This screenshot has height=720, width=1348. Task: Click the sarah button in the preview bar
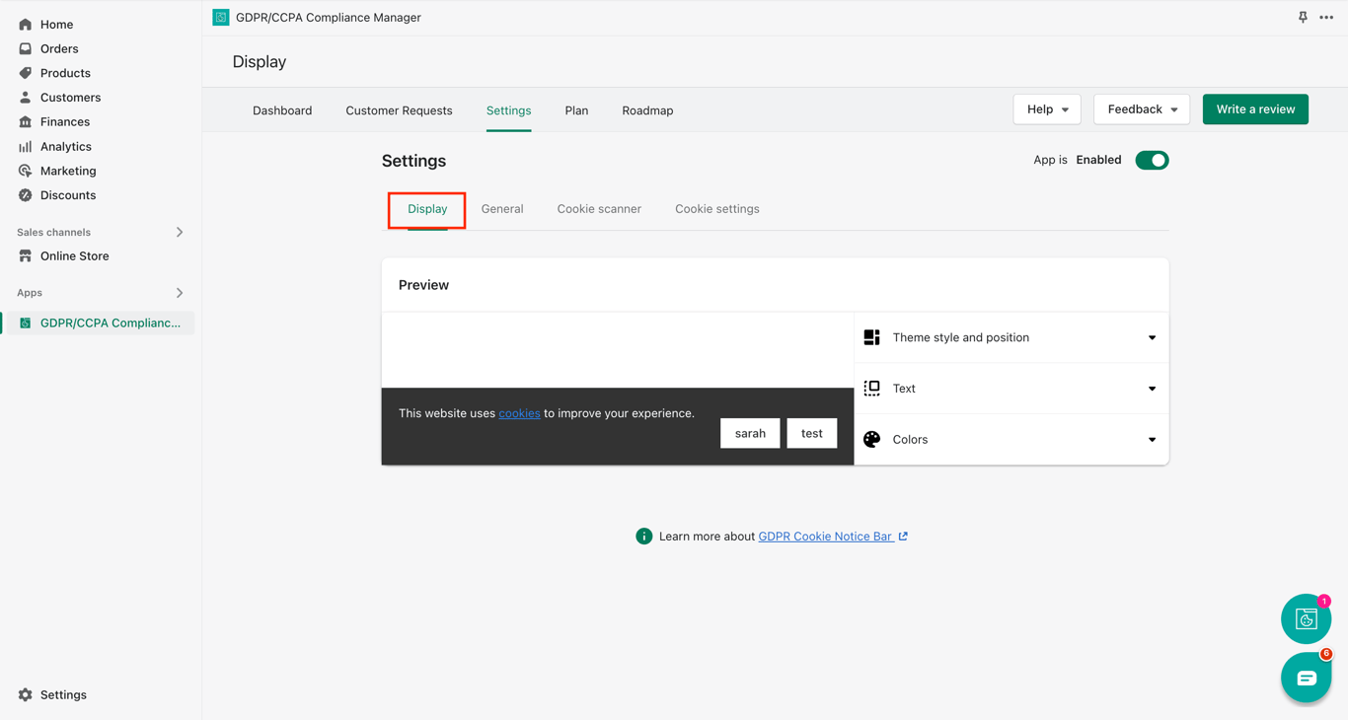point(750,434)
